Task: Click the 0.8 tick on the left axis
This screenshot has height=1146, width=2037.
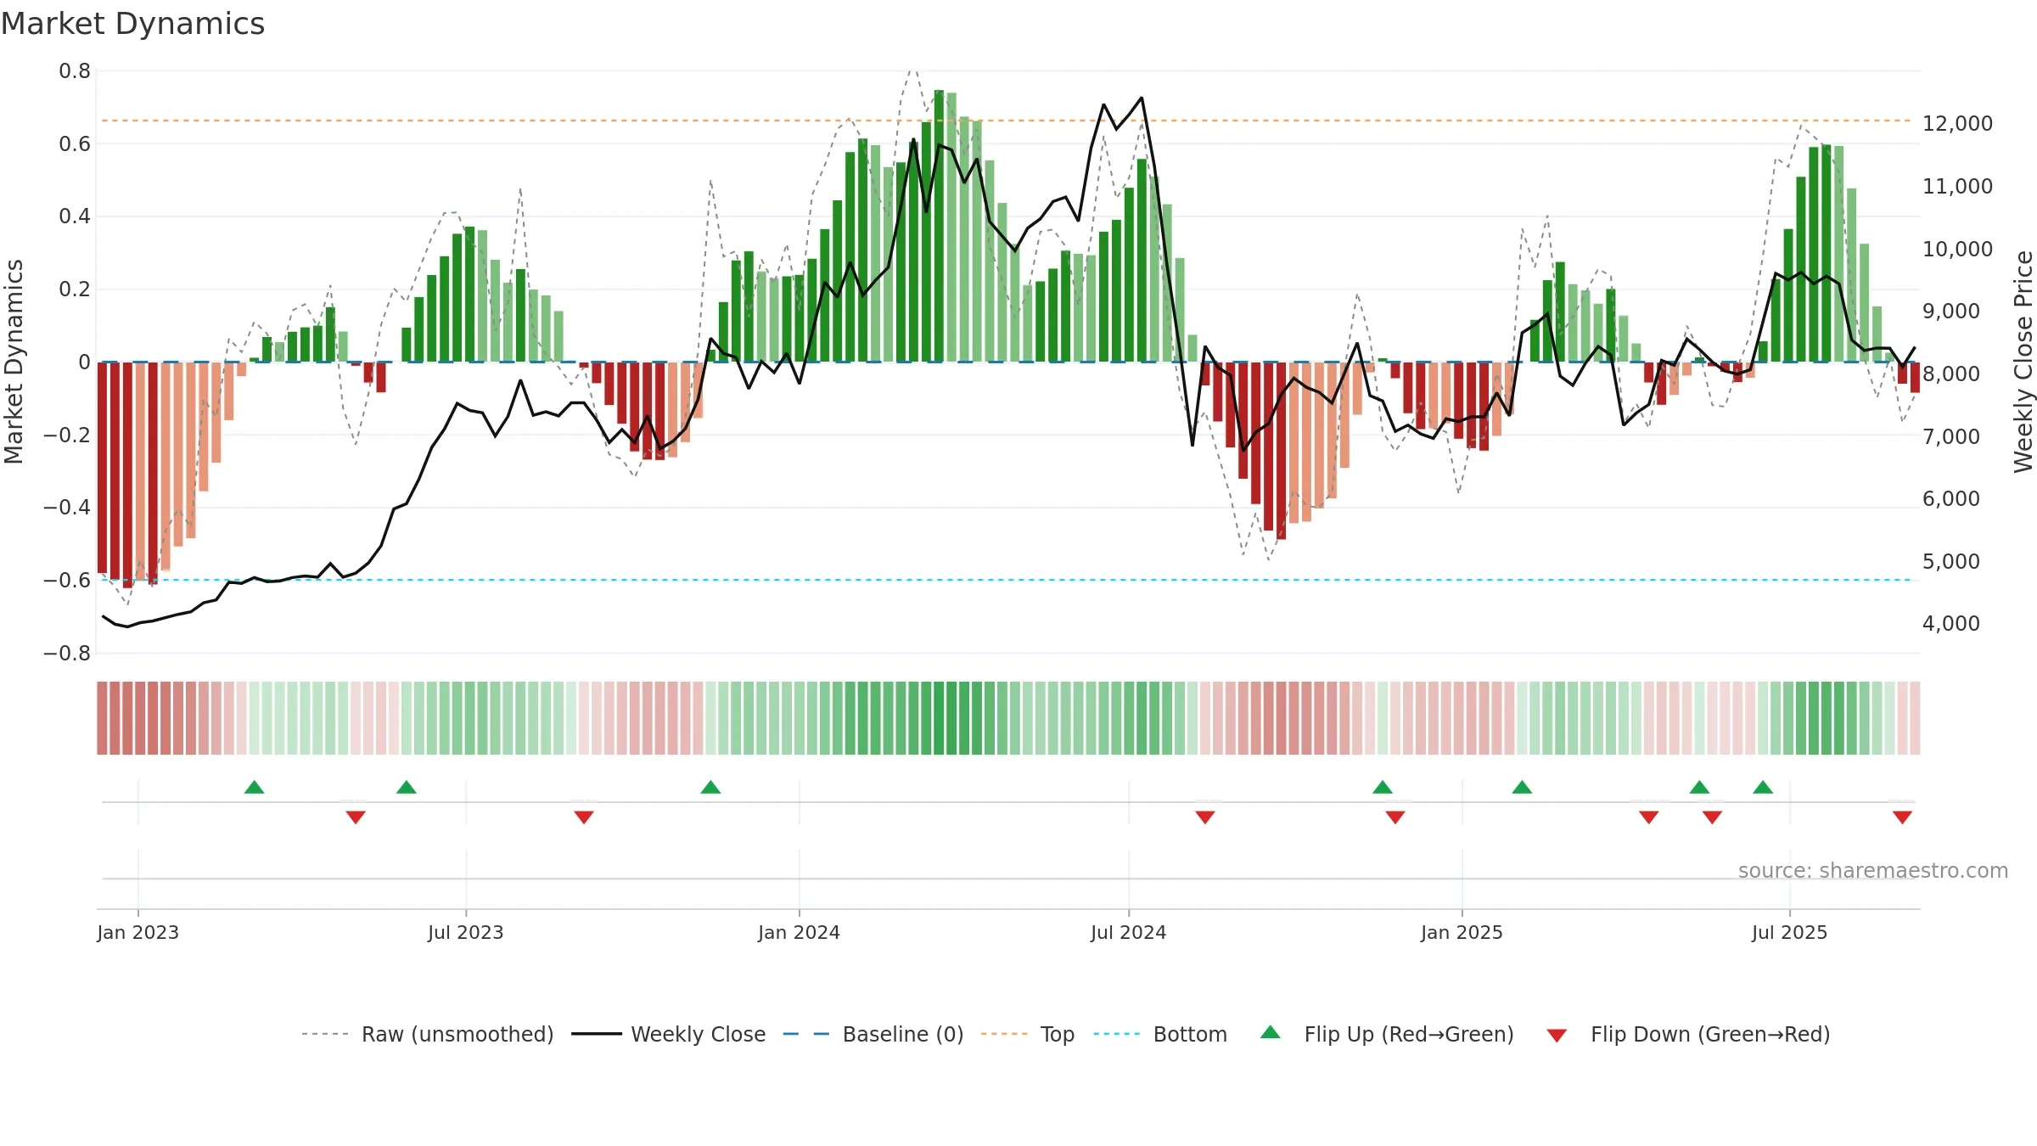Action: [x=75, y=71]
